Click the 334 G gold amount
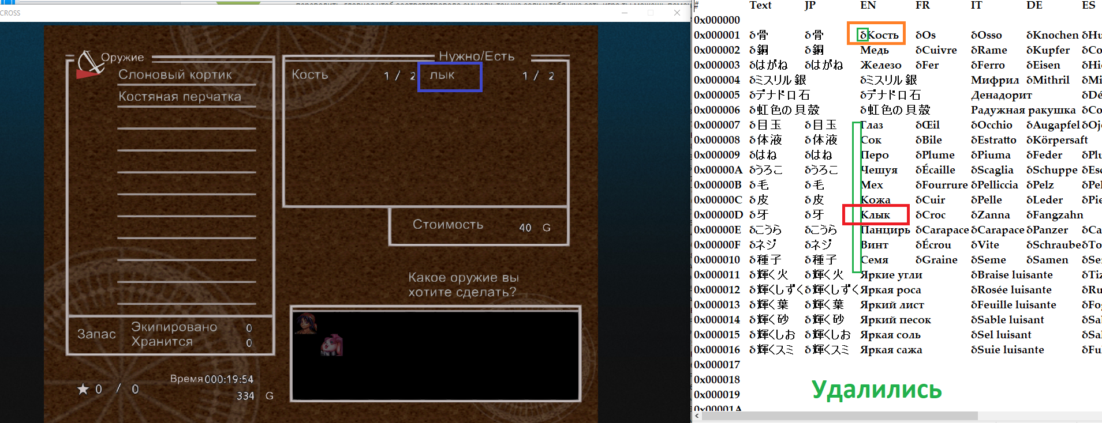Viewport: 1102px width, 423px height. [255, 396]
